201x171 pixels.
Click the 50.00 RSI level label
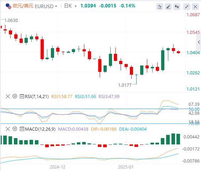click(x=194, y=109)
